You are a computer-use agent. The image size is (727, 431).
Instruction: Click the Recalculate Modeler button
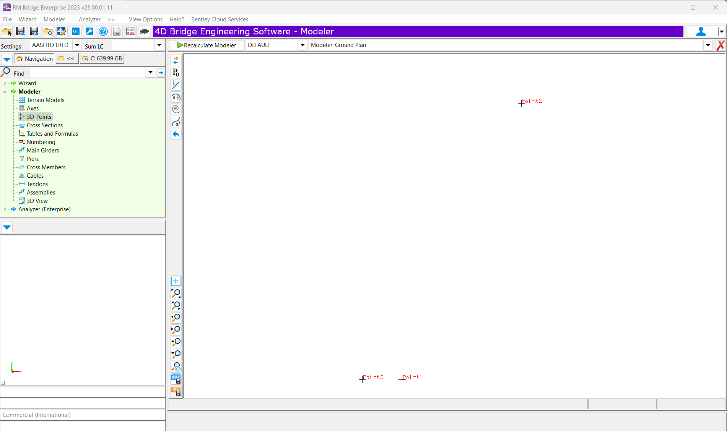tap(207, 45)
